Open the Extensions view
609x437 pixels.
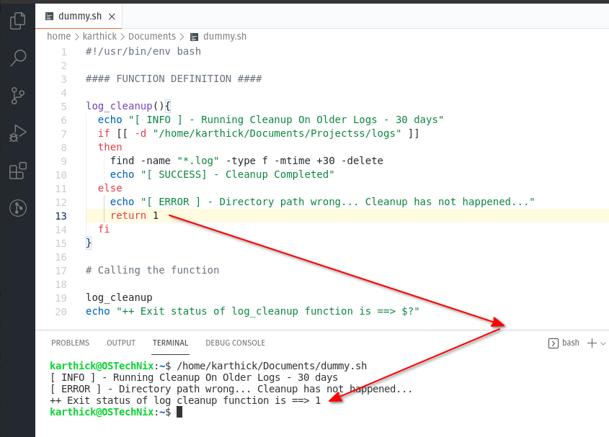click(x=17, y=171)
